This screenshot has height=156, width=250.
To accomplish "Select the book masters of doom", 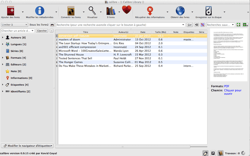I will (x=132, y=40).
